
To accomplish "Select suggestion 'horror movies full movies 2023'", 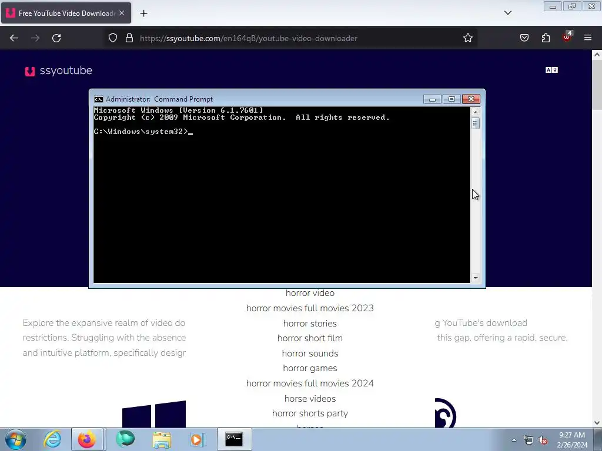I will click(310, 308).
